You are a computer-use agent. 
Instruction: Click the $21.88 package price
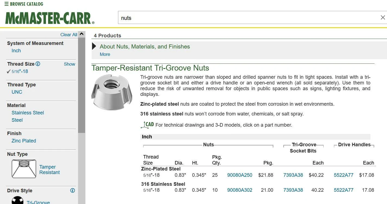[266, 175]
